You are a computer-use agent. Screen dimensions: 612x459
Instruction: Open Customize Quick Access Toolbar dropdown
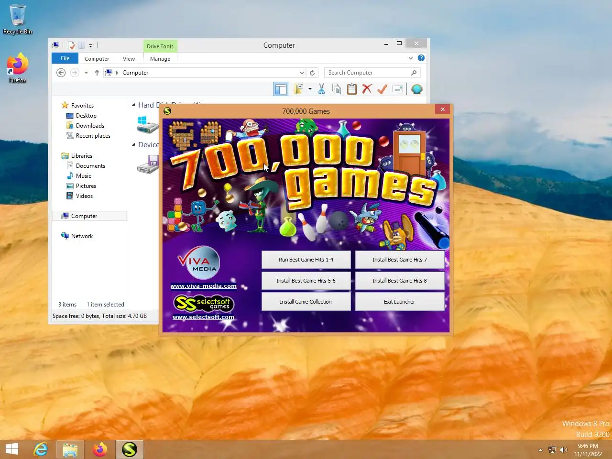(x=90, y=46)
